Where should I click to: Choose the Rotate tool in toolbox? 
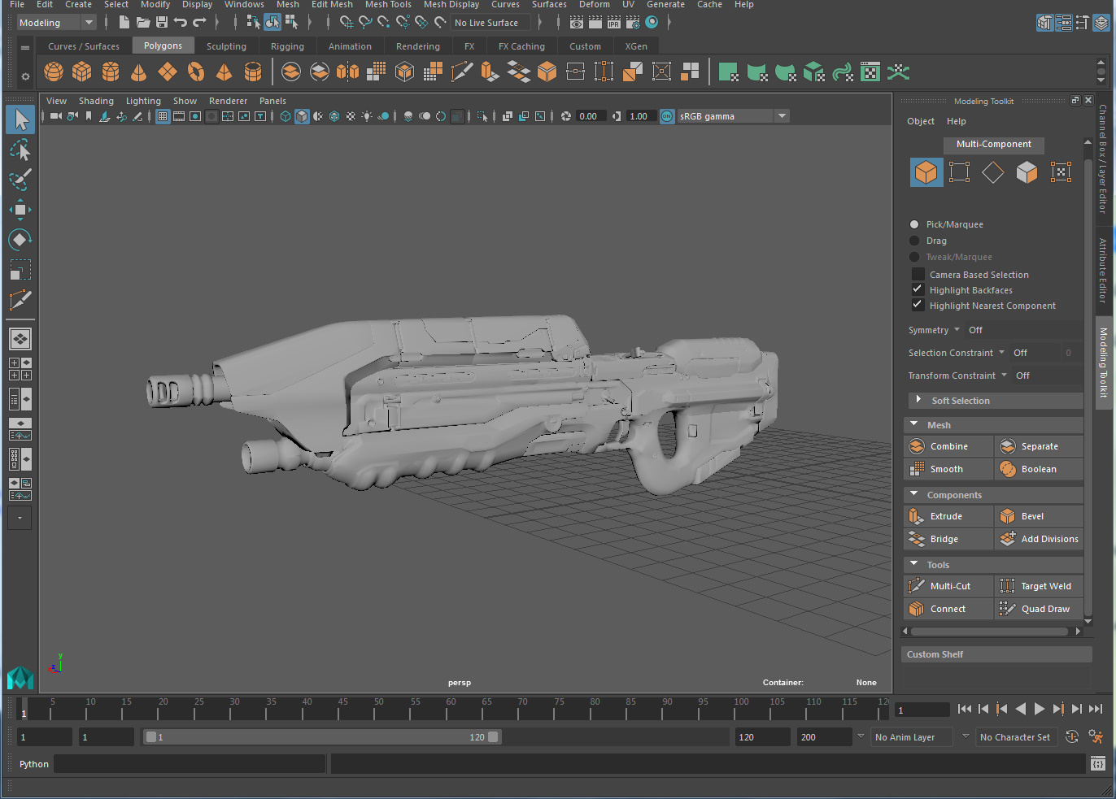20,240
